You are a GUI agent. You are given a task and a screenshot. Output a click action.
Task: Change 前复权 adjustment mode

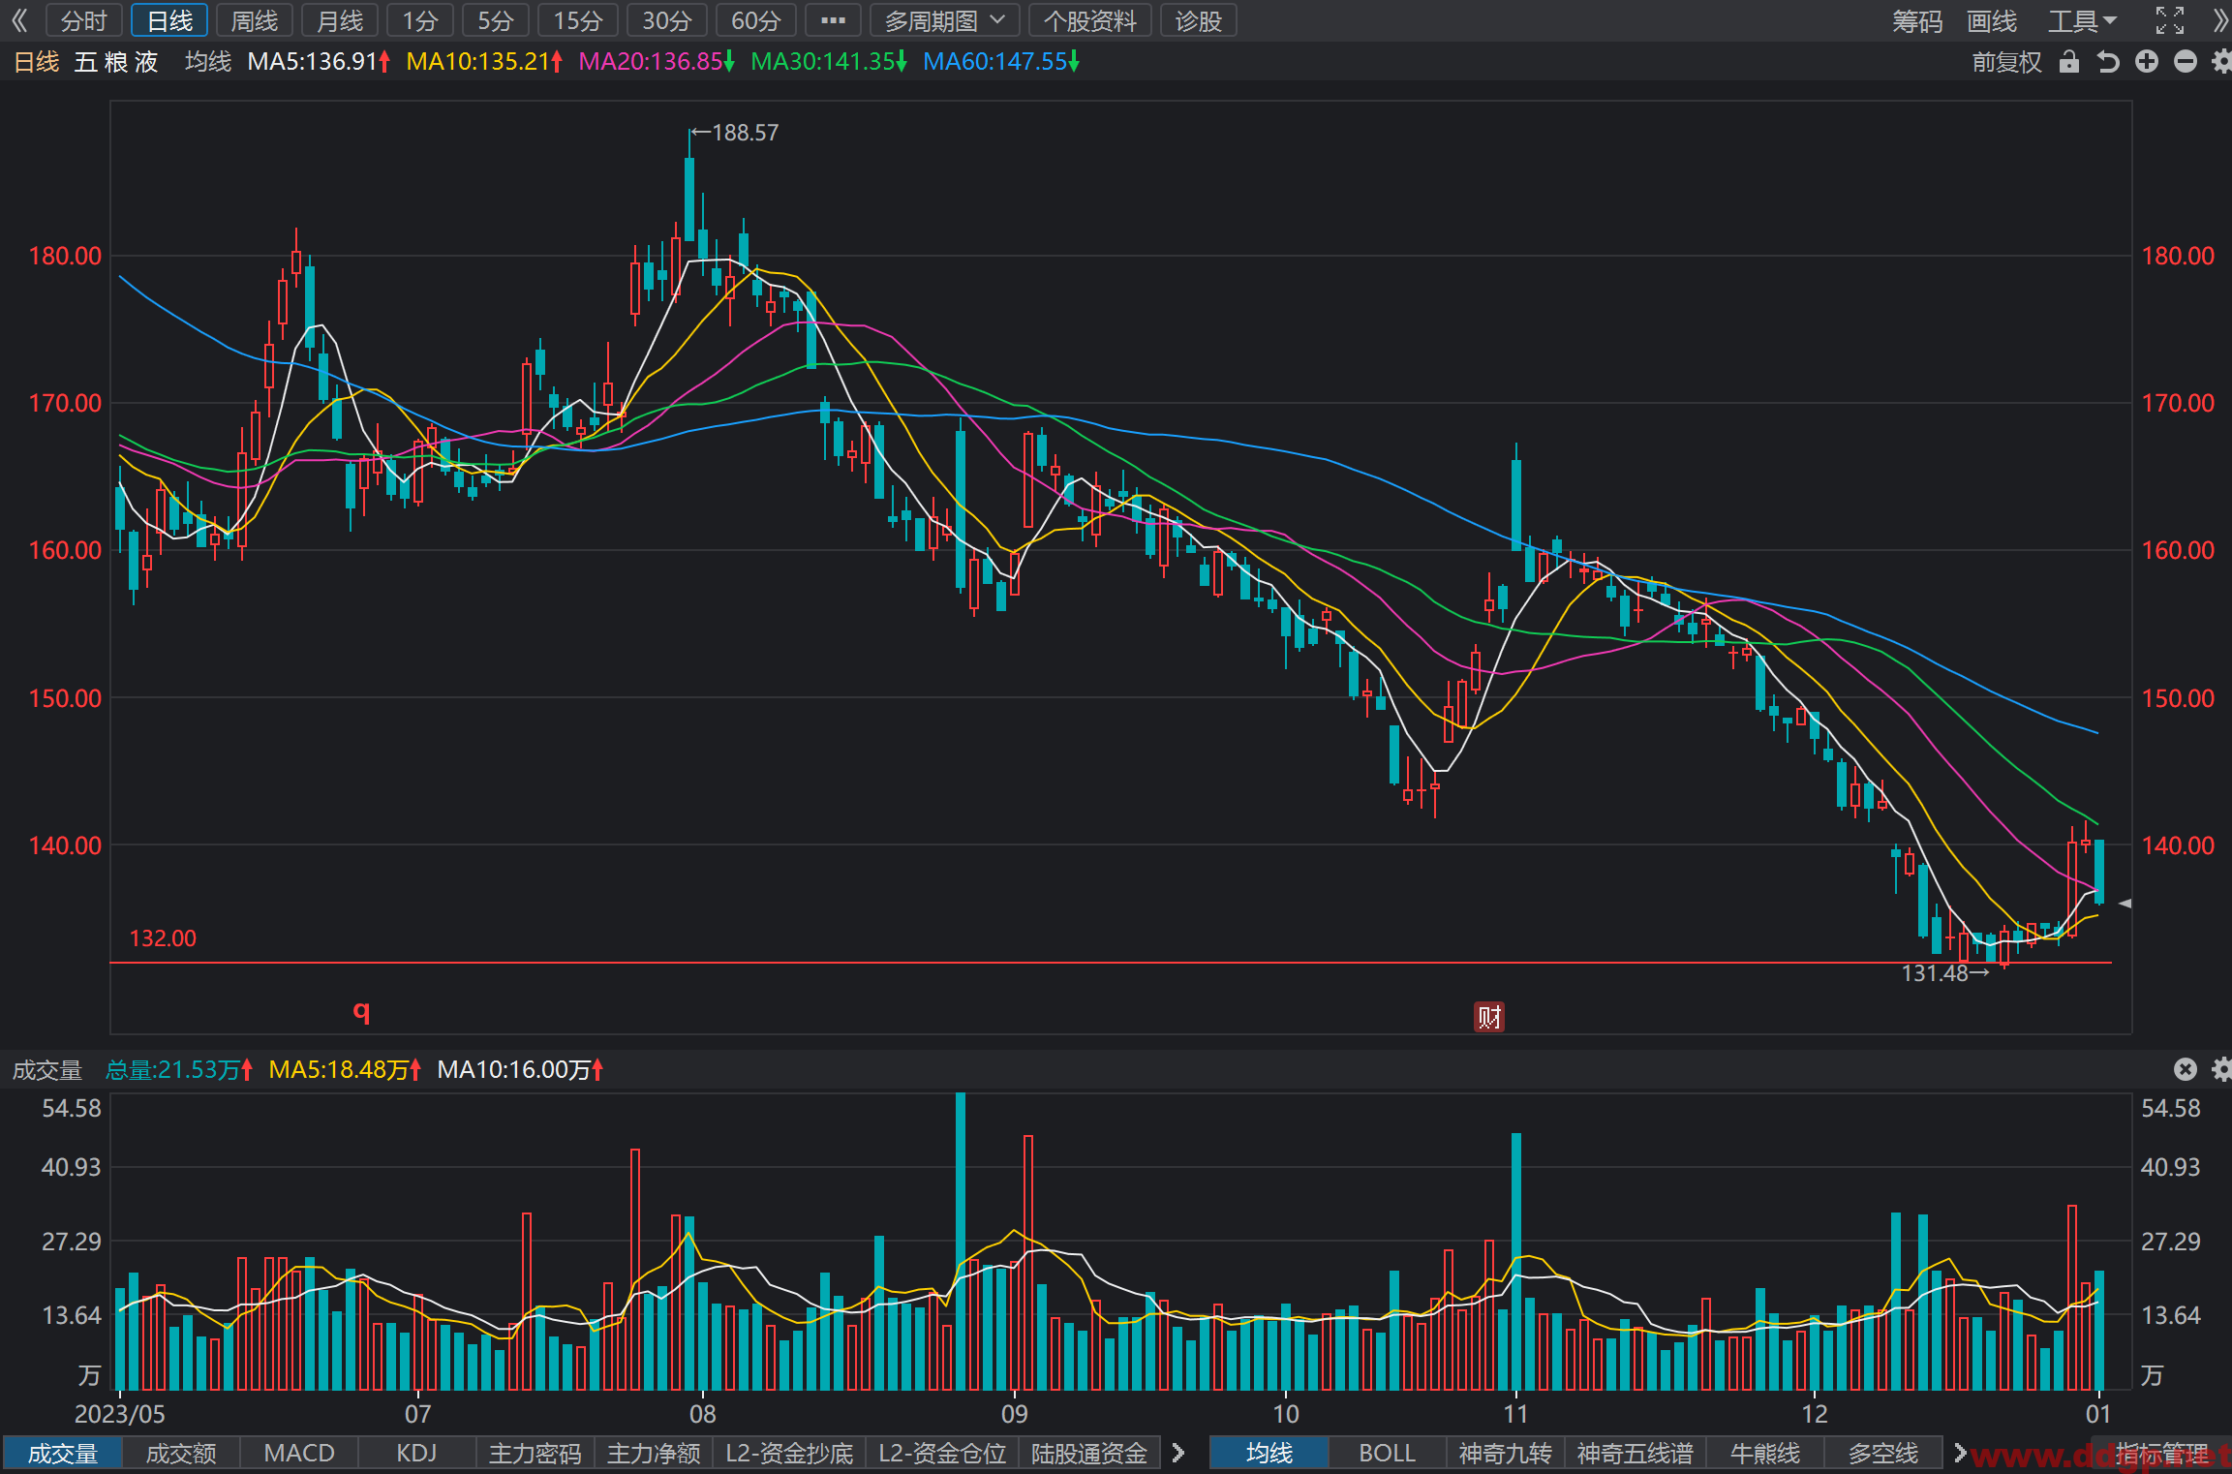(x=2006, y=62)
